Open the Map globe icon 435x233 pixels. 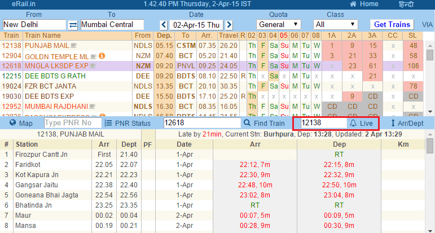(13, 122)
